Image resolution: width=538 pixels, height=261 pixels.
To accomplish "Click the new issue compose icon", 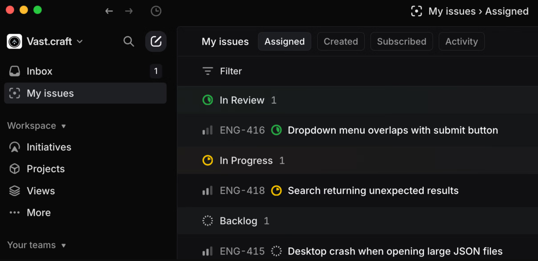I will pos(156,41).
